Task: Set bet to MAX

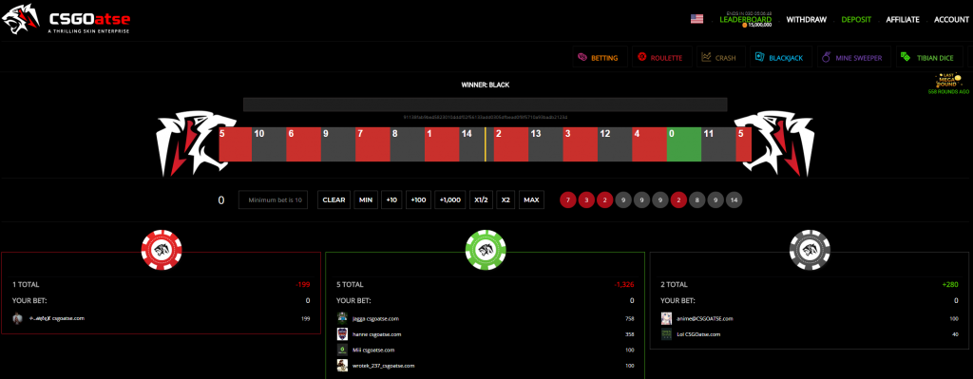Action: coord(531,199)
